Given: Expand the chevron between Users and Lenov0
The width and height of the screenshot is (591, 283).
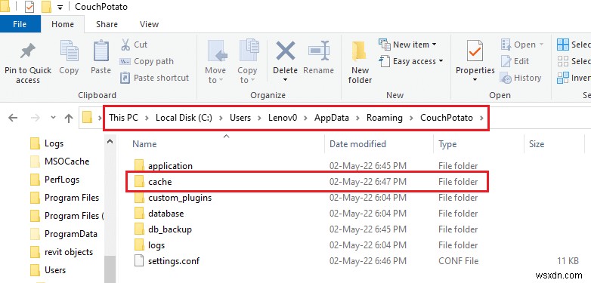Looking at the screenshot, I should pyautogui.click(x=260, y=118).
